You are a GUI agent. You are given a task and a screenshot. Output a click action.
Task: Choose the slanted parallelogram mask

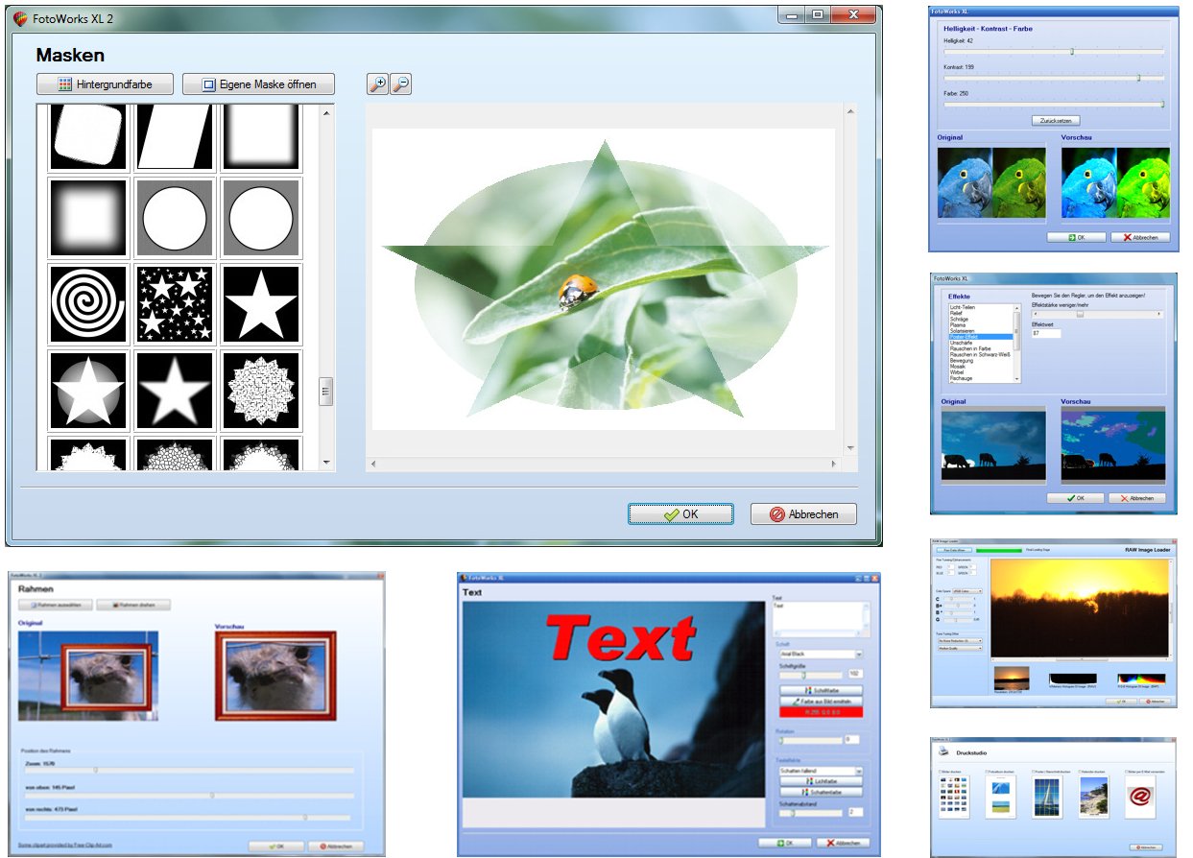point(176,137)
